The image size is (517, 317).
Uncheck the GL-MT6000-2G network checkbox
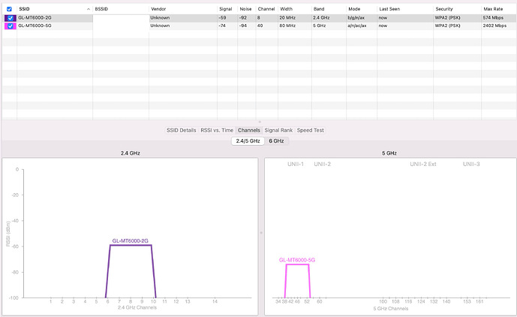11,18
